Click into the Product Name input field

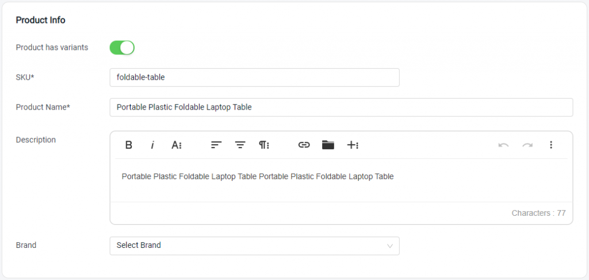342,107
